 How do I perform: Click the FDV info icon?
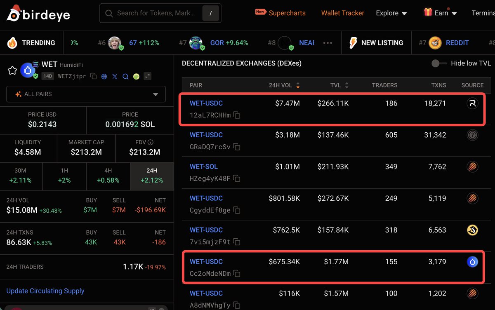150,142
